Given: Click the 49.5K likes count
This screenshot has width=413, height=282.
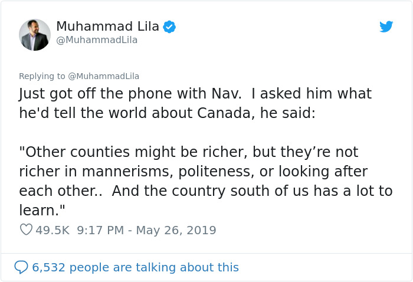Looking at the screenshot, I should coord(53,230).
